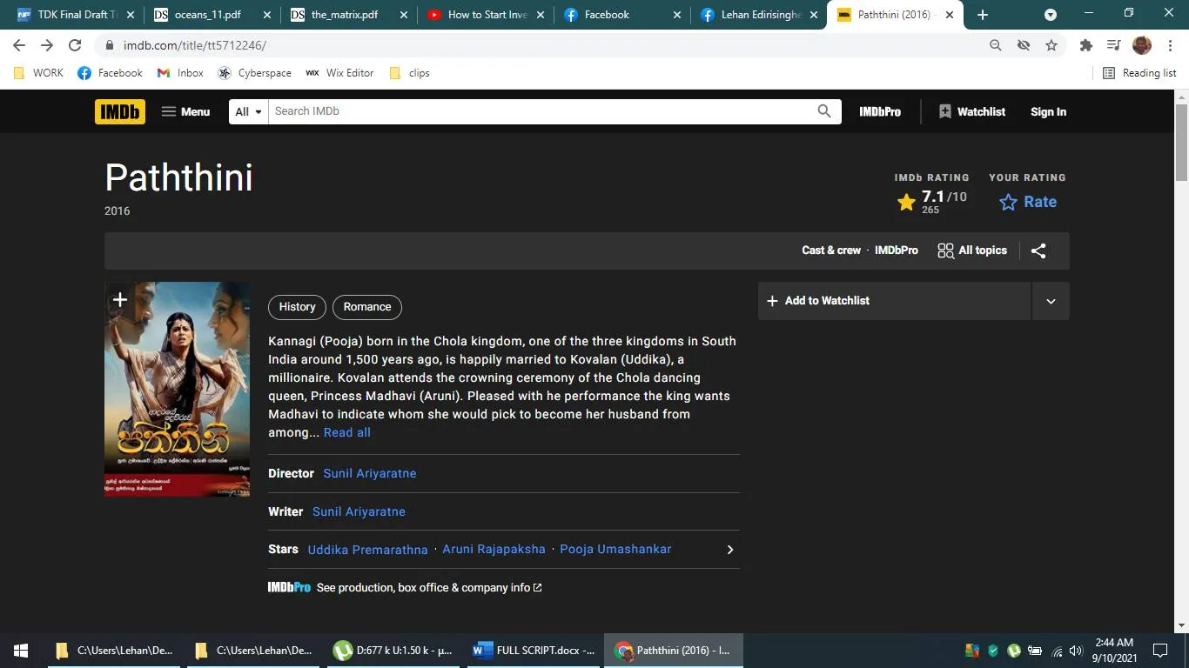
Task: Expand the Stars cast chevron
Action: click(730, 550)
